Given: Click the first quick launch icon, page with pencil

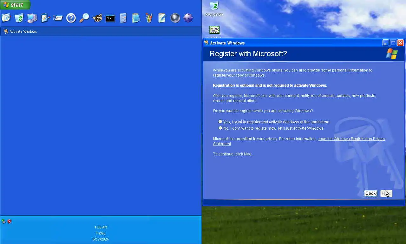Looking at the screenshot, I should 6,18.
